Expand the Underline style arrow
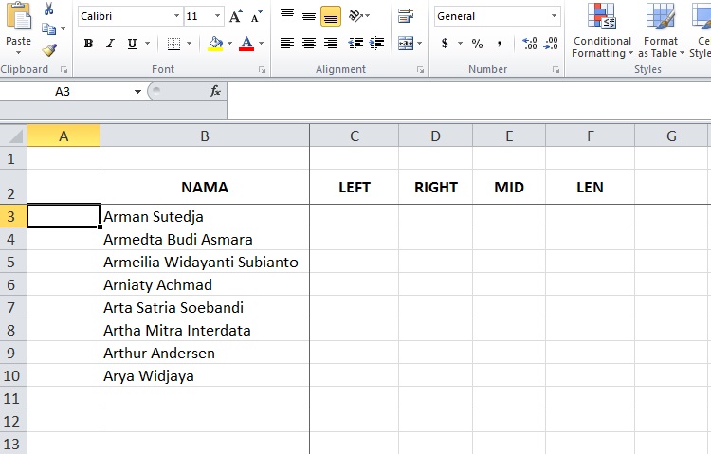The image size is (711, 454). pyautogui.click(x=147, y=44)
